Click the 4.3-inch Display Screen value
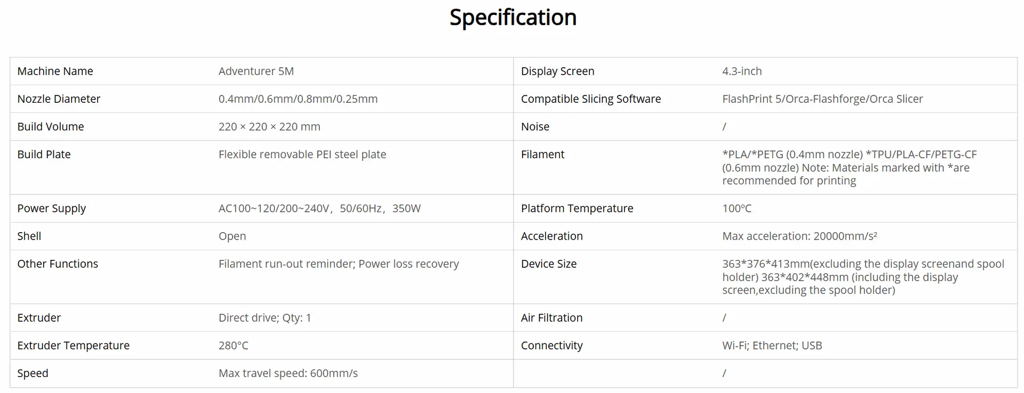This screenshot has height=393, width=1024. pyautogui.click(x=742, y=71)
